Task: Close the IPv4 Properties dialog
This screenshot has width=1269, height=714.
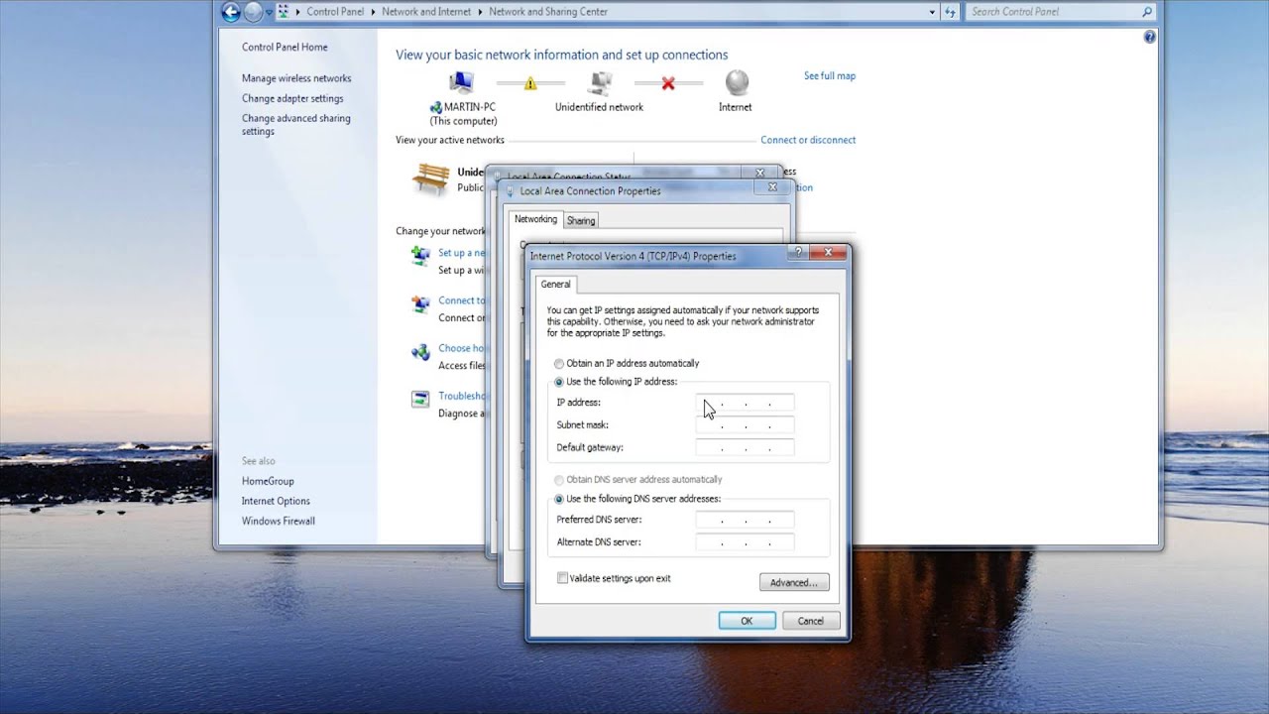Action: (827, 254)
